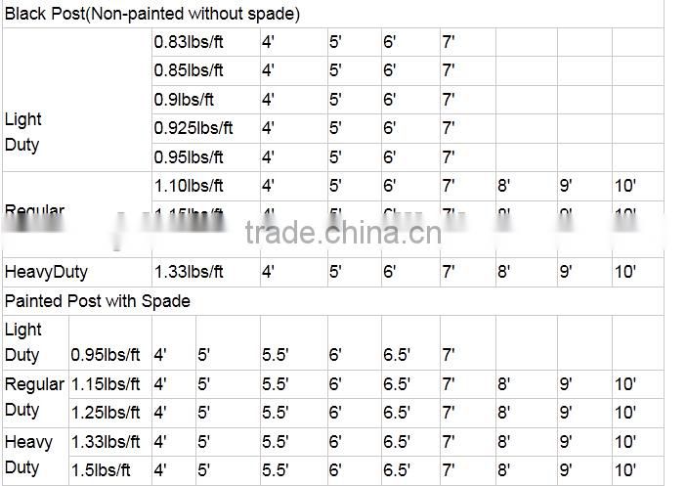The height and width of the screenshot is (486, 687).
Task: Select the 0.9lbs/ft cell
Action: pyautogui.click(x=185, y=99)
